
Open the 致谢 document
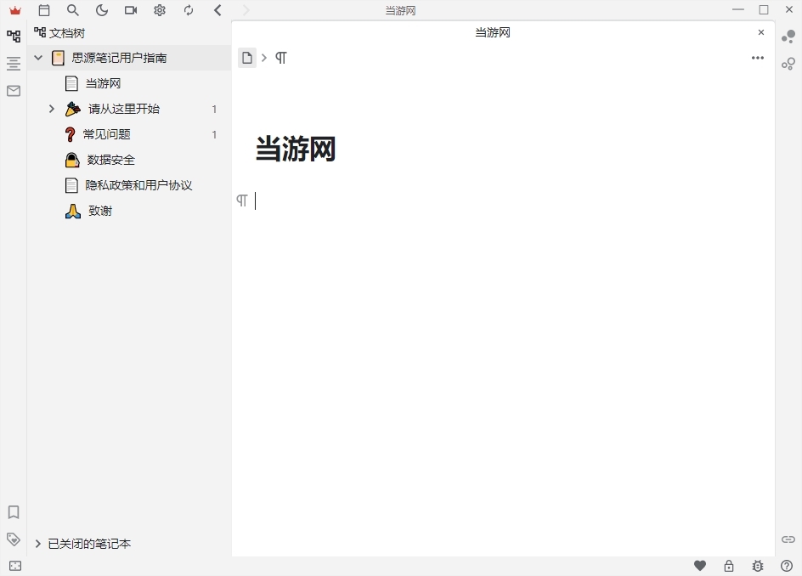pyautogui.click(x=99, y=211)
